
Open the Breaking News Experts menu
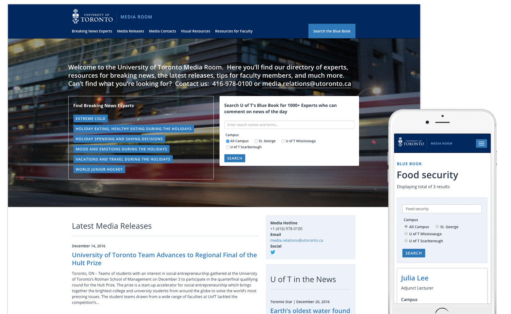pyautogui.click(x=92, y=31)
